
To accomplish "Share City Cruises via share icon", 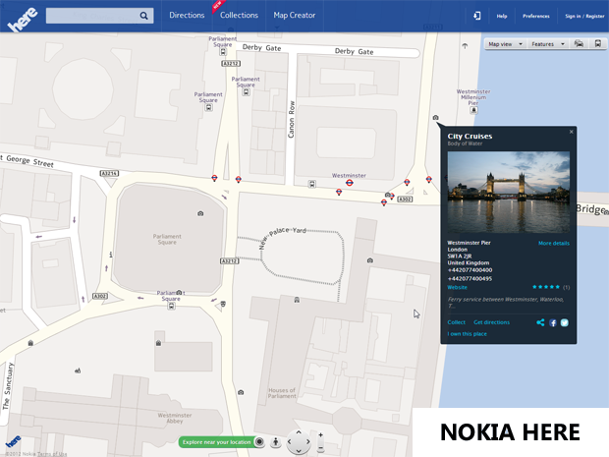I will (540, 322).
